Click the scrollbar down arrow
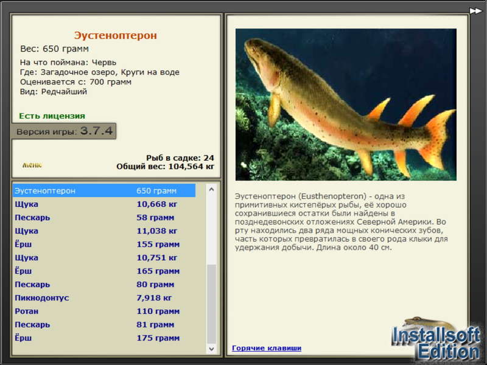Viewport: 487px width, 365px height. click(x=211, y=349)
